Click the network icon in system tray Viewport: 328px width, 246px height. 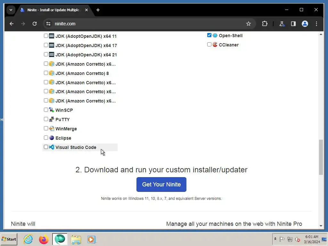coord(290,239)
